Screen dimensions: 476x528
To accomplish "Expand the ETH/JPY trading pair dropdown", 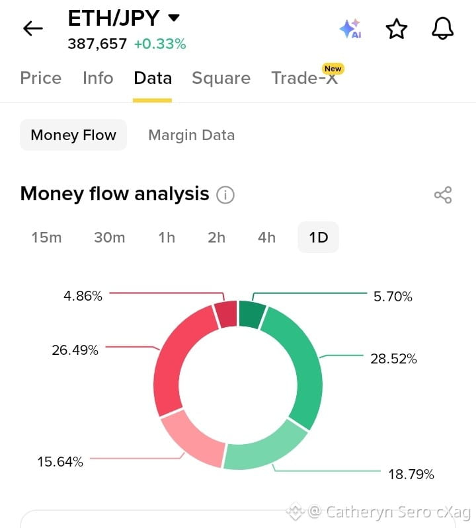I will [x=174, y=17].
